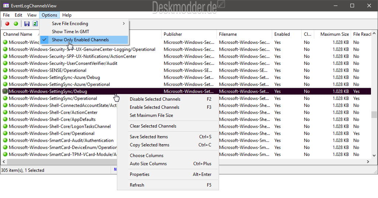This screenshot has width=378, height=198.
Task: Click the Save floppy disk toolbar icon
Action: 27,24
